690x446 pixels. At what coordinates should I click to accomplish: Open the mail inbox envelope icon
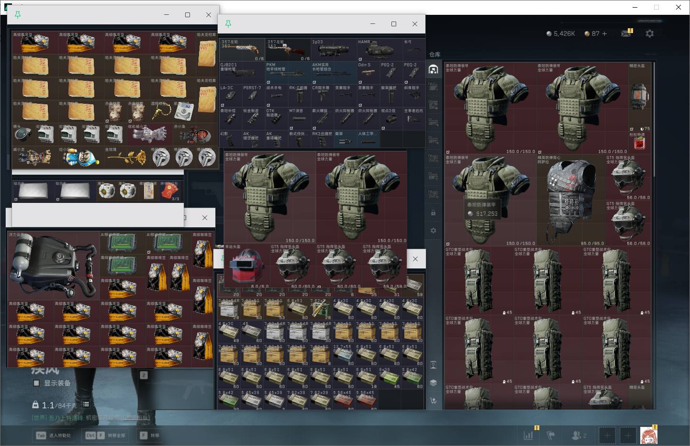[x=625, y=33]
